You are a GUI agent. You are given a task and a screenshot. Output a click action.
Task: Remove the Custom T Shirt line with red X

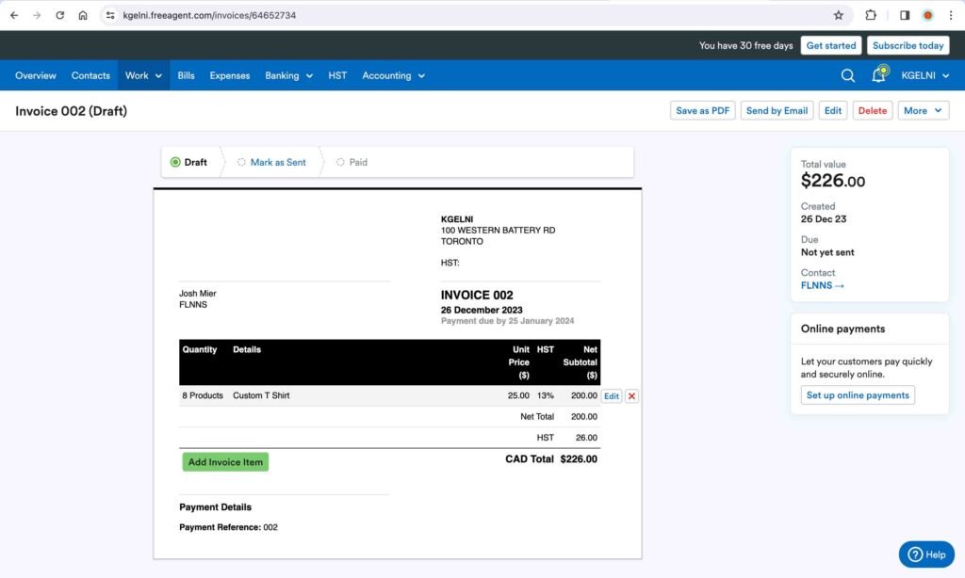click(630, 396)
